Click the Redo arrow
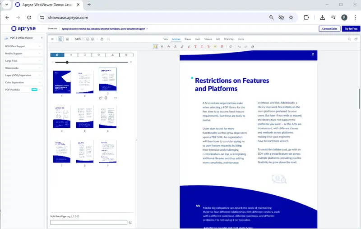The width and height of the screenshot is (361, 229). coord(246,47)
